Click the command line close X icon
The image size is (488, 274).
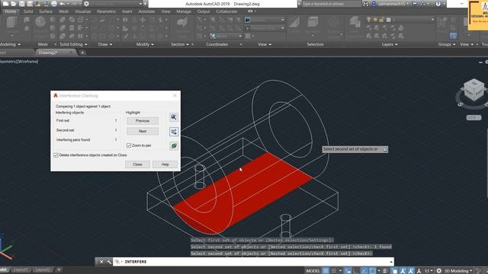101,262
